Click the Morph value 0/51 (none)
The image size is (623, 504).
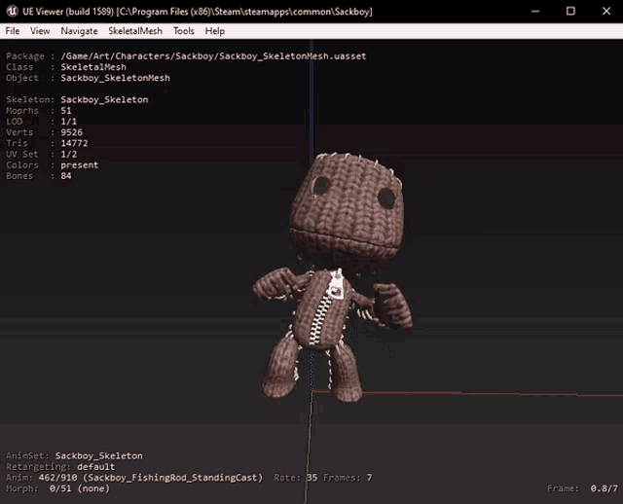[80, 488]
